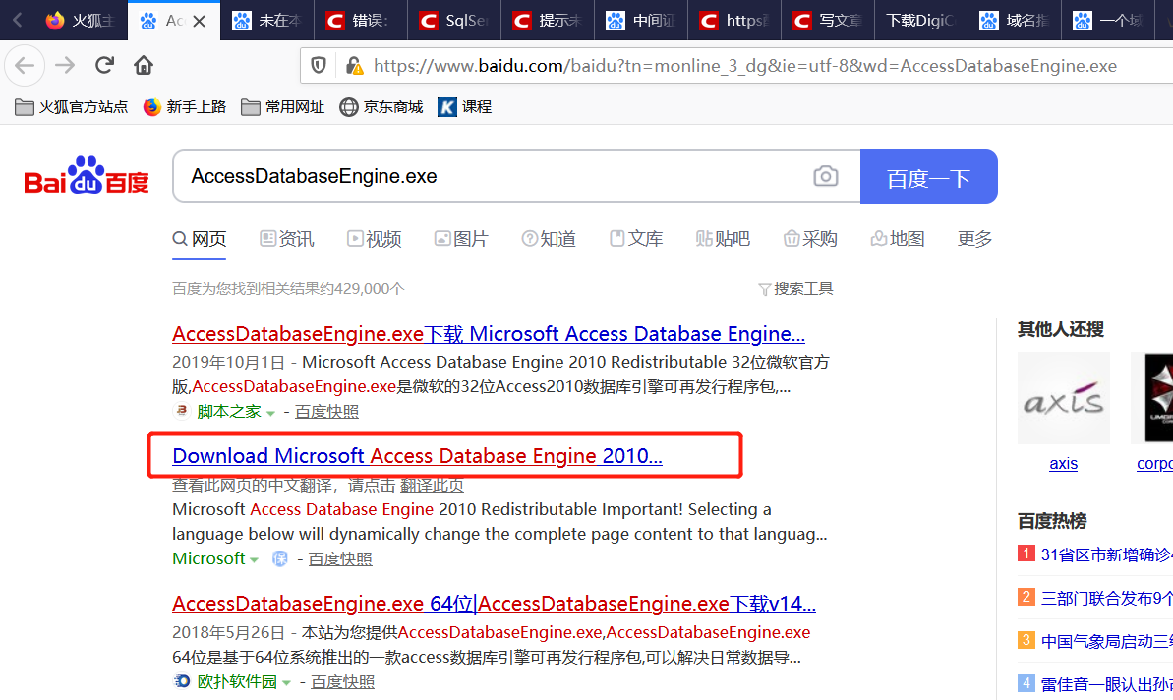Open the 更多 categories menu
1173x700 pixels.
point(974,239)
